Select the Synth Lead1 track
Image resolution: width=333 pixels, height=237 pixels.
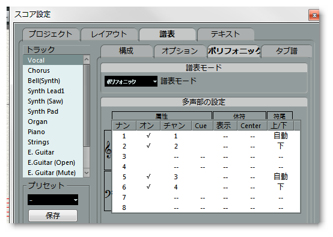[x=53, y=91]
